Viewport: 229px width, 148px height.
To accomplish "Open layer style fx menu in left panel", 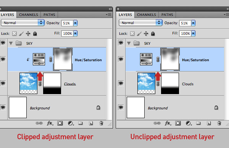I will 50,123.
